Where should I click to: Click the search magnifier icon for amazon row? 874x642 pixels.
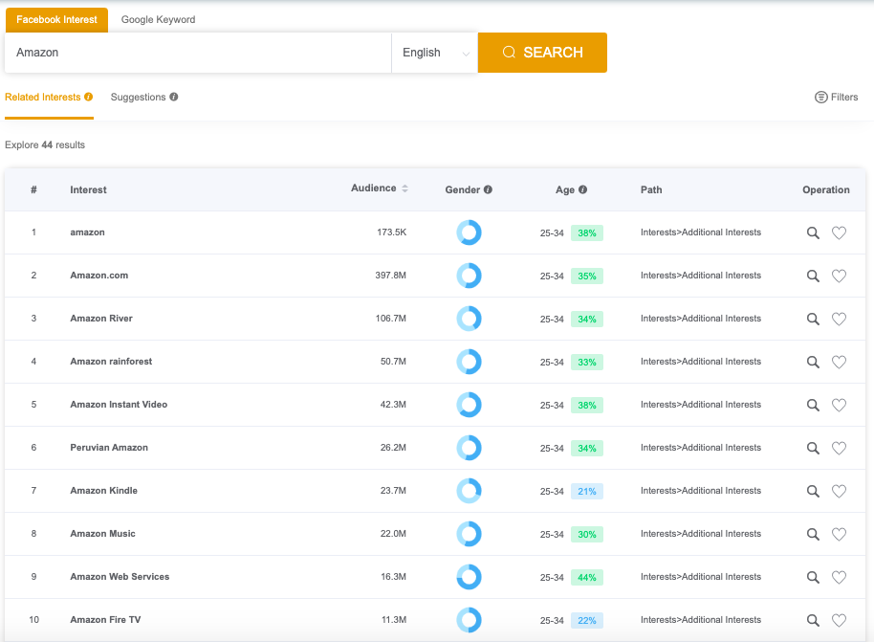813,233
